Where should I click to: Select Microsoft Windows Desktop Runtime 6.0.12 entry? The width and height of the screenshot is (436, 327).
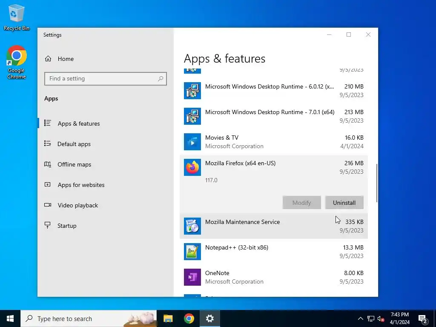(x=274, y=91)
